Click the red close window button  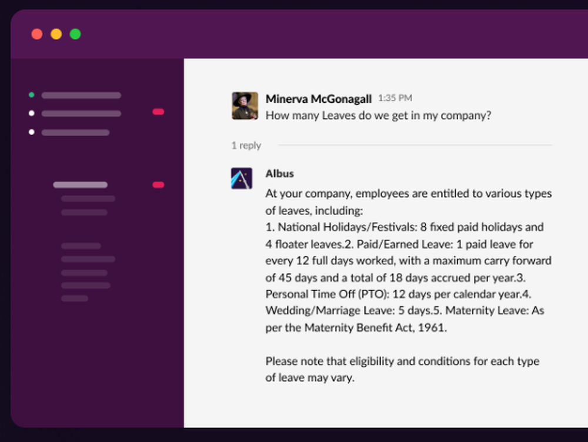pos(36,34)
